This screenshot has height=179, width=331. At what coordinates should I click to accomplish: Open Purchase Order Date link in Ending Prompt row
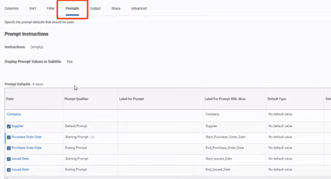[x=27, y=148]
